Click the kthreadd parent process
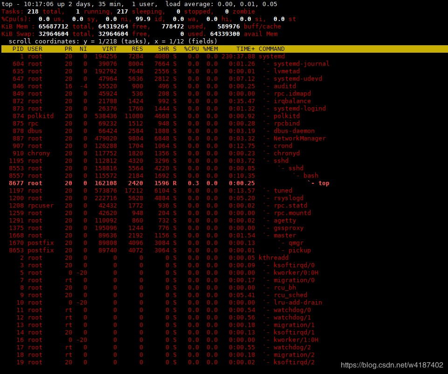Screen dimensions: 448x374 tap(273, 258)
